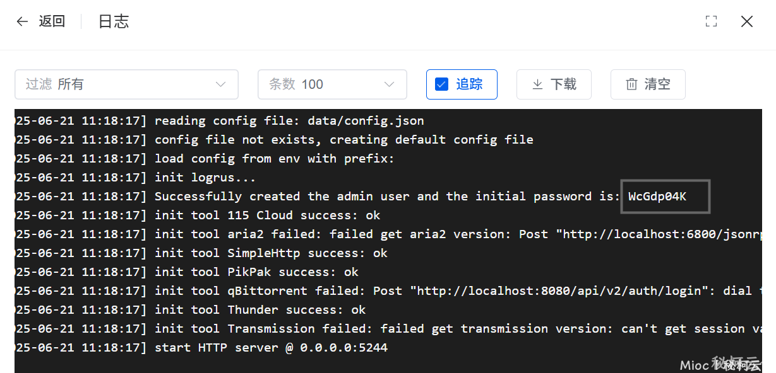Toggle fullscreen view of the log panel
Screen dimensions: 776x373
pyautogui.click(x=711, y=21)
